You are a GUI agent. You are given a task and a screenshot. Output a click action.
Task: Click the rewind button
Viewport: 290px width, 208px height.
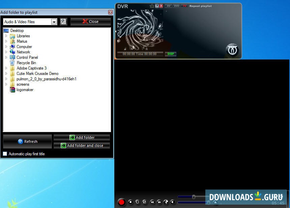pos(152,202)
